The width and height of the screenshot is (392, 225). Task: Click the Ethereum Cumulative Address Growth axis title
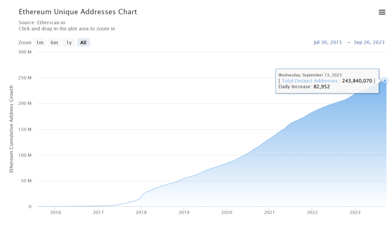[11, 129]
